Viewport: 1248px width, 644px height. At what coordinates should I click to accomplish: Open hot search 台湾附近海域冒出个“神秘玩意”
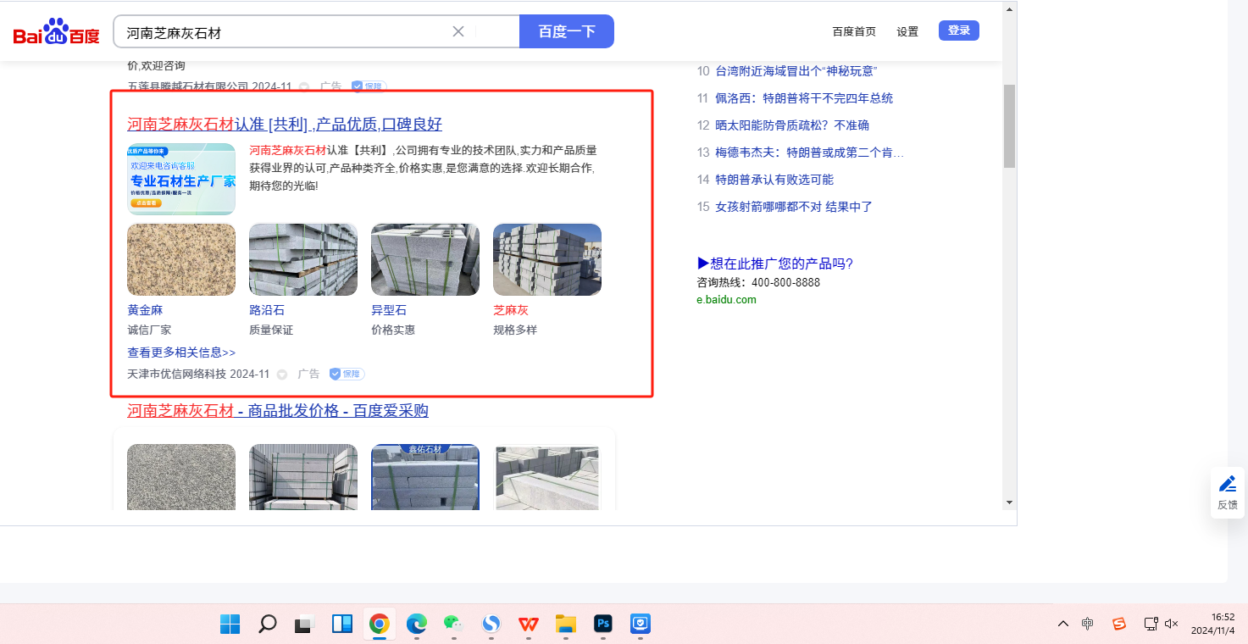(796, 71)
